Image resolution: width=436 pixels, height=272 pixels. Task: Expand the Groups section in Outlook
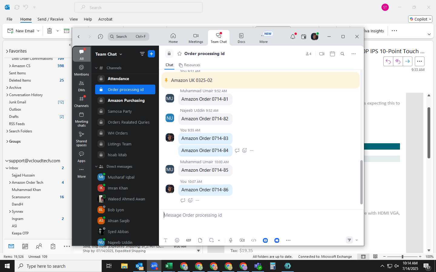pos(7,141)
